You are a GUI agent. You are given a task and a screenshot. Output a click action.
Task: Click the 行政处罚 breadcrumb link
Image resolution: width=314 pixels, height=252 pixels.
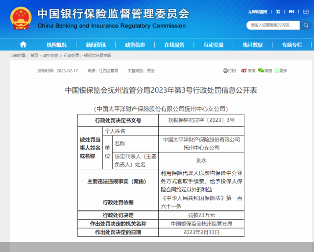tap(72, 56)
